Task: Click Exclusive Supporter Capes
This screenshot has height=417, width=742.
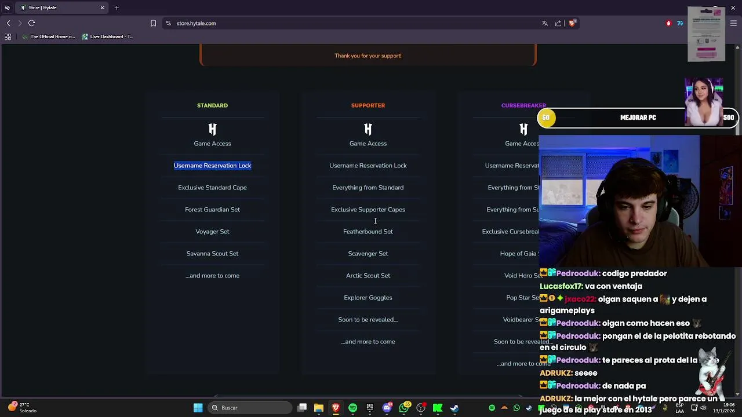Action: 368,210
